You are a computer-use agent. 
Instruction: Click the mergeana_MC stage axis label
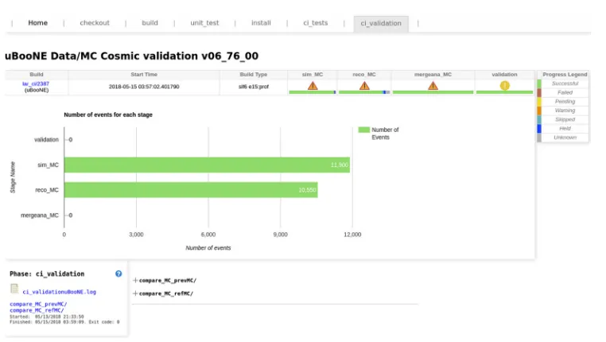40,216
